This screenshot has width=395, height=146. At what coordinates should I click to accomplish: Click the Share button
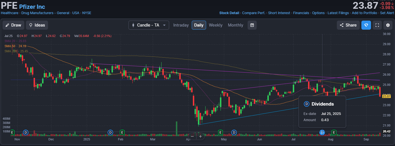[348, 25]
